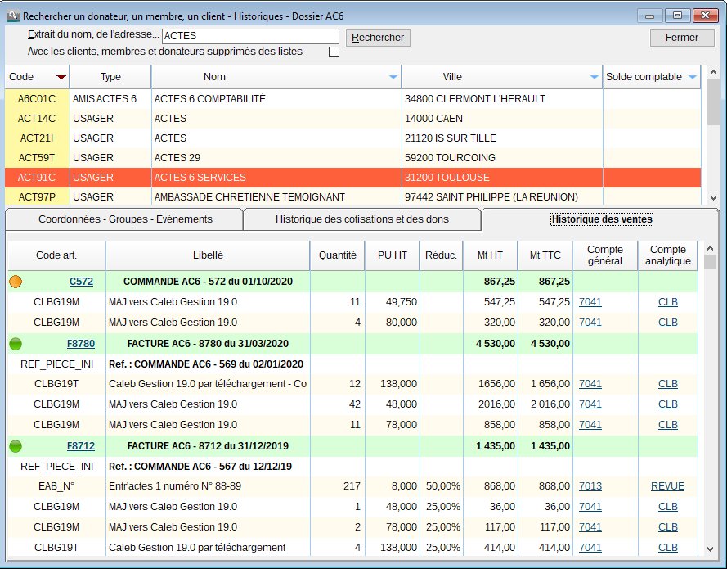Click the FACTURE AC6 - 8780 du 31/03/2020 label
This screenshot has height=569, width=727.
tap(208, 343)
